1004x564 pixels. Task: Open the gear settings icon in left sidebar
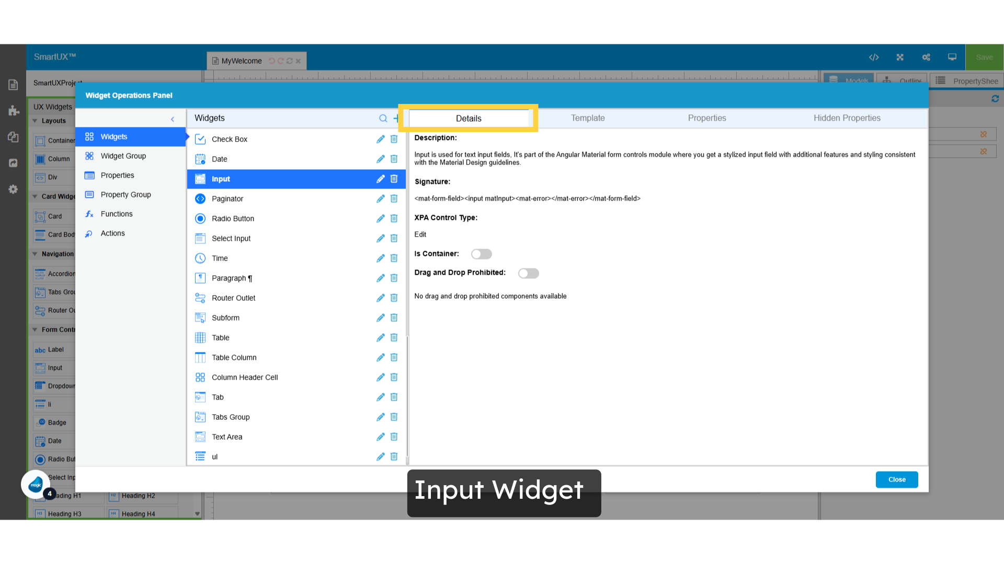[x=13, y=189]
